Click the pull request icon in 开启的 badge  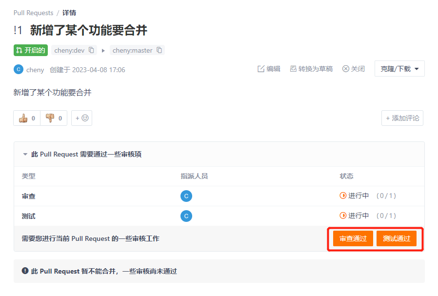20,50
